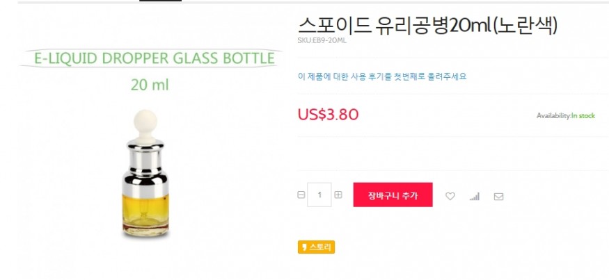
Task: Click the green In stock status
Action: (583, 115)
